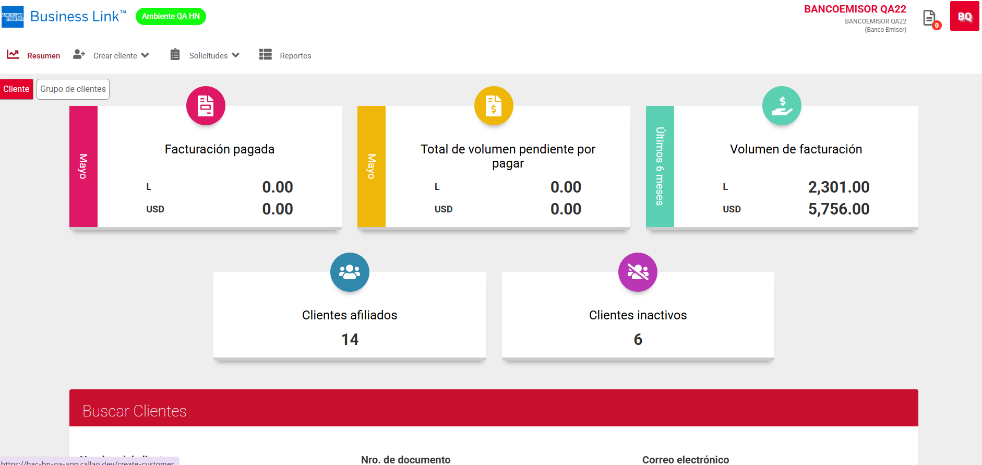Open the Reportes menu item
The height and width of the screenshot is (465, 982).
295,56
